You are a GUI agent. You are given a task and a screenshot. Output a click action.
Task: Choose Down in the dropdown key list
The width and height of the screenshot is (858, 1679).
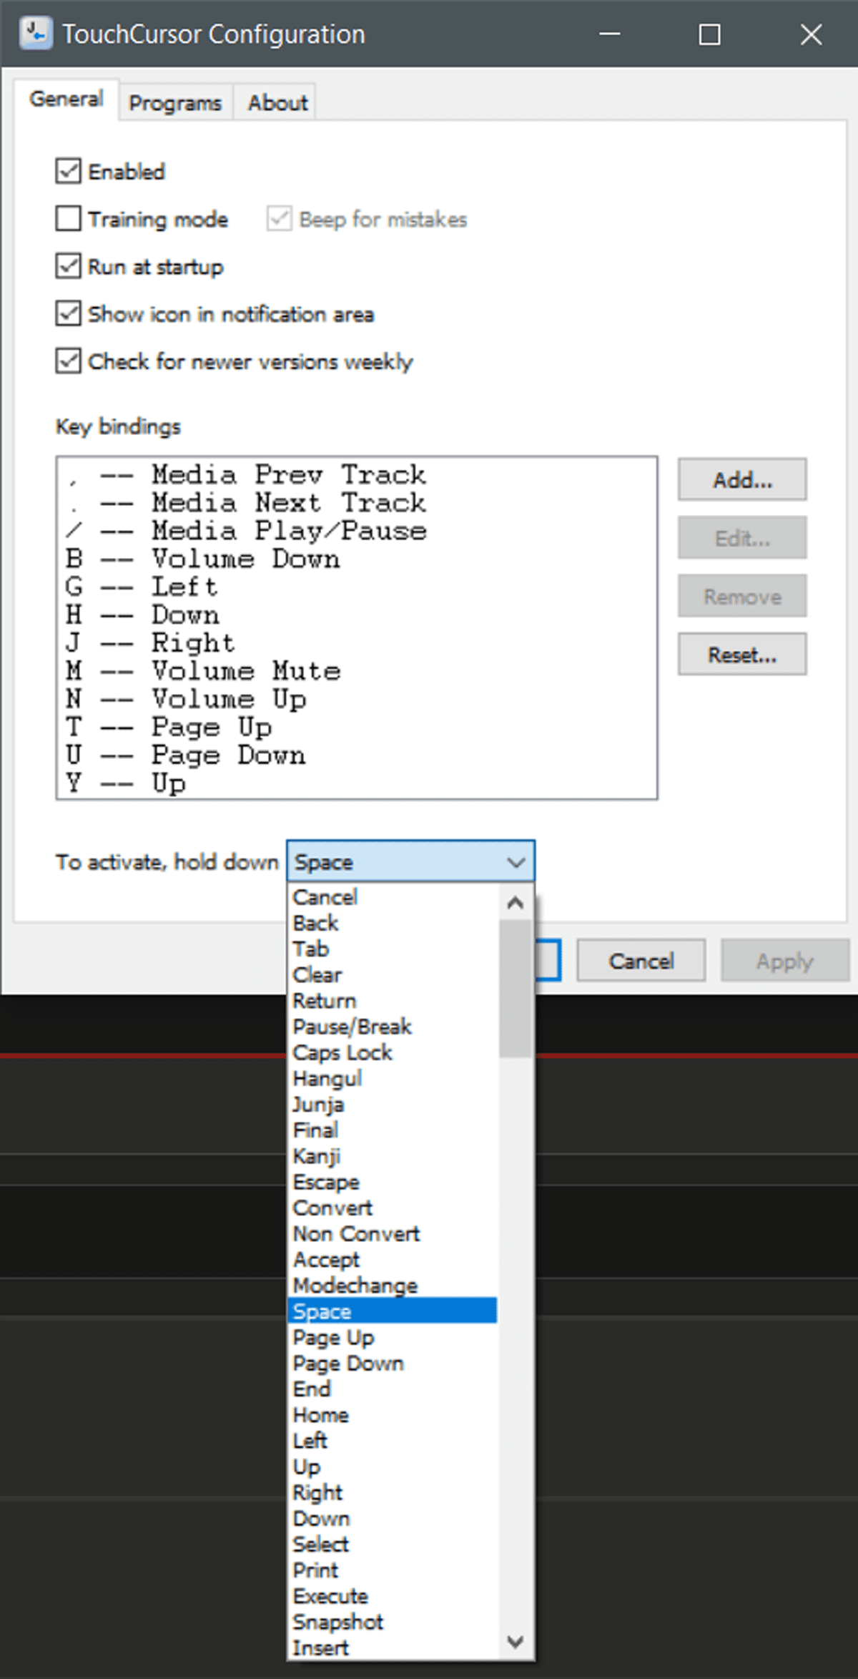point(393,1518)
